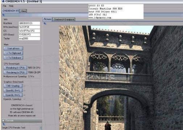The height and width of the screenshot is (130, 183).
Task: Copy results with To Clipboard button
Action: coord(13,53)
